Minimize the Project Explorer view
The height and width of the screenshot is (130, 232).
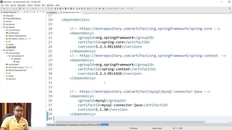point(40,12)
